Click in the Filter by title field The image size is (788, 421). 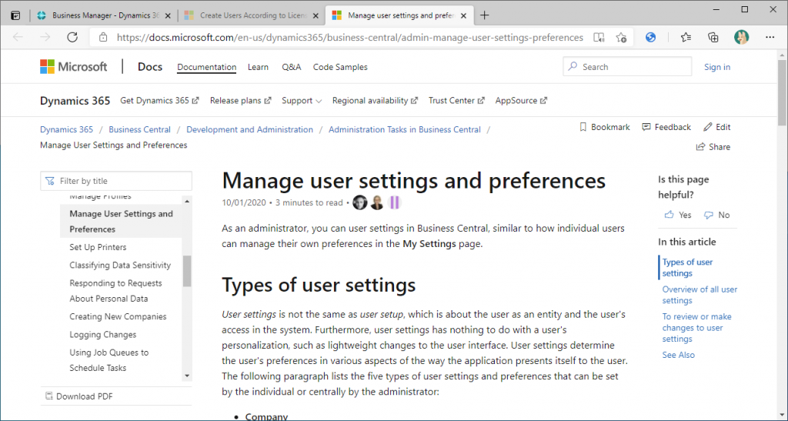(x=116, y=181)
